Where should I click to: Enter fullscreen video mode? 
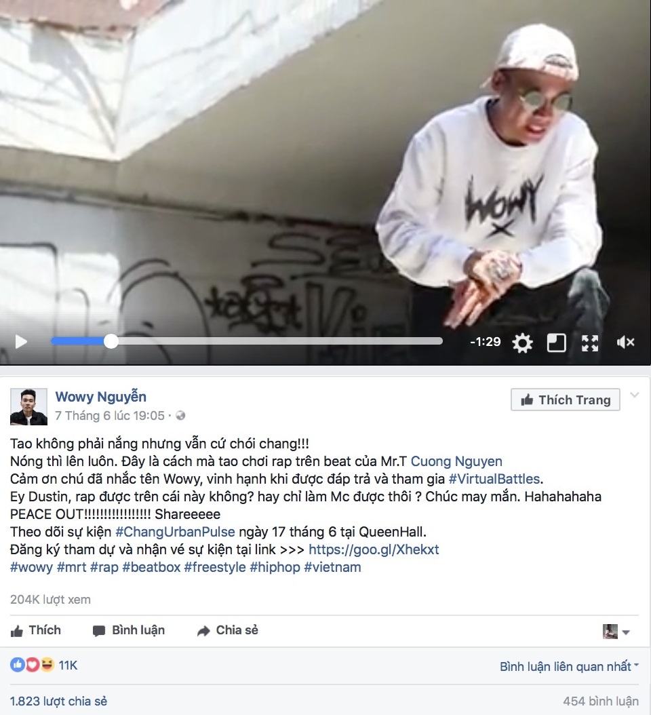click(x=590, y=343)
